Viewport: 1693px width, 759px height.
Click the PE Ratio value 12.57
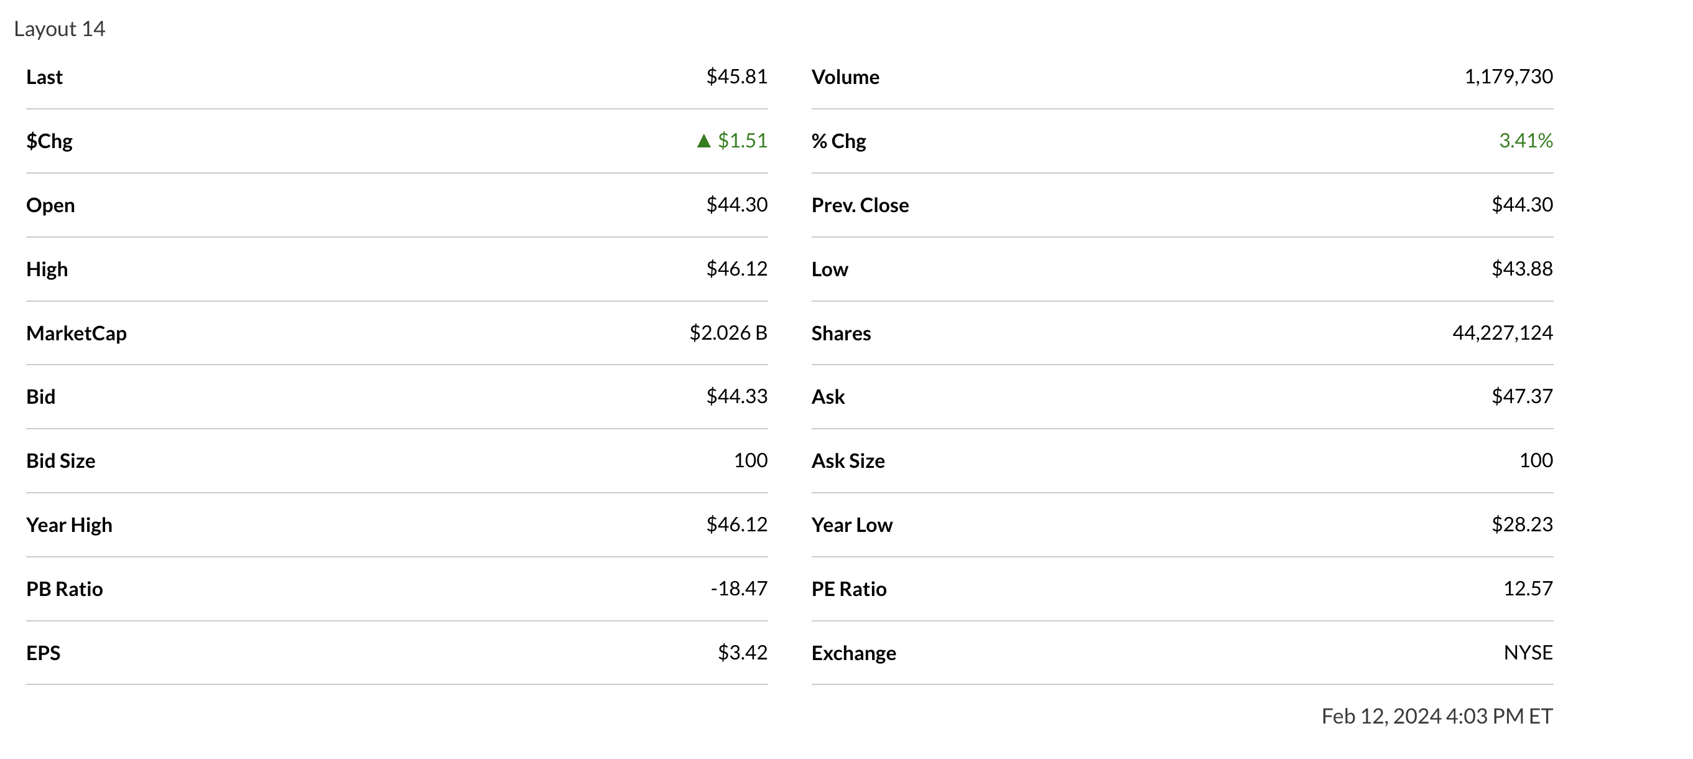pos(1528,588)
